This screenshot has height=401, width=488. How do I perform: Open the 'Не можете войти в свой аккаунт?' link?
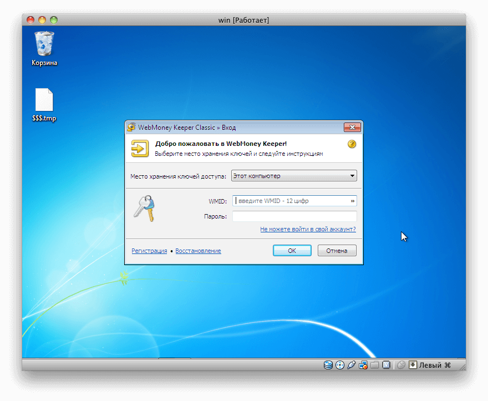pyautogui.click(x=308, y=229)
